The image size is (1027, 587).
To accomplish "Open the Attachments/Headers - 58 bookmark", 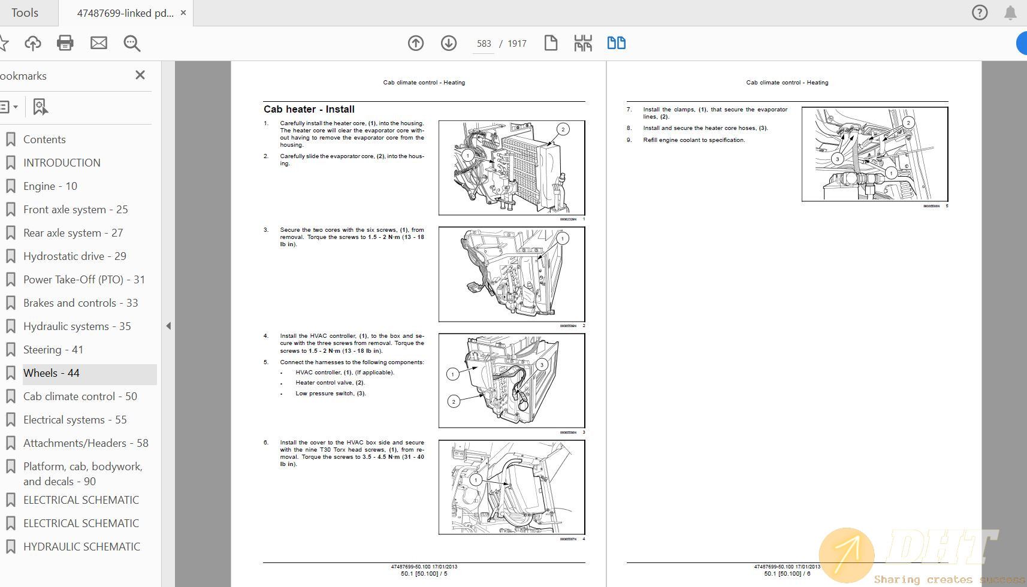I will [x=86, y=443].
